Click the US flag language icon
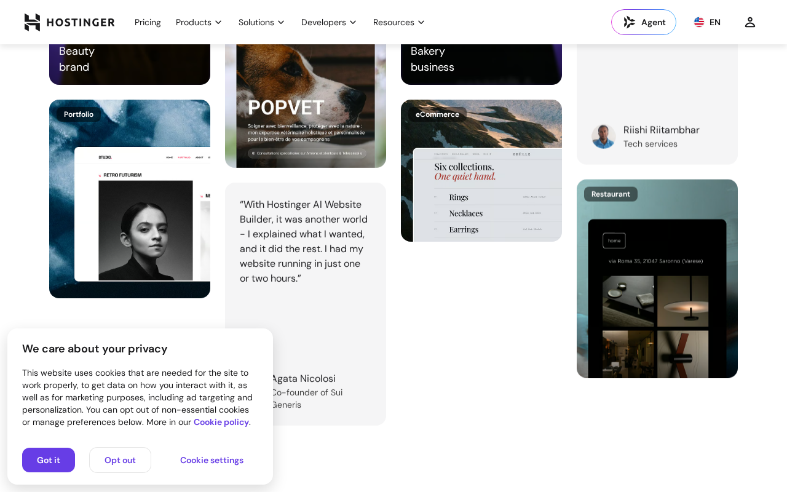The image size is (787, 492). [x=699, y=22]
